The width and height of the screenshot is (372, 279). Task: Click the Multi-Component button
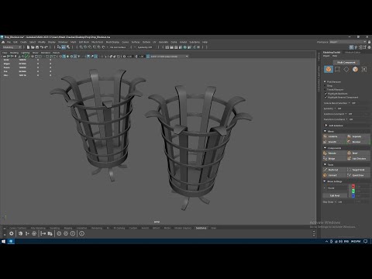tap(346, 62)
